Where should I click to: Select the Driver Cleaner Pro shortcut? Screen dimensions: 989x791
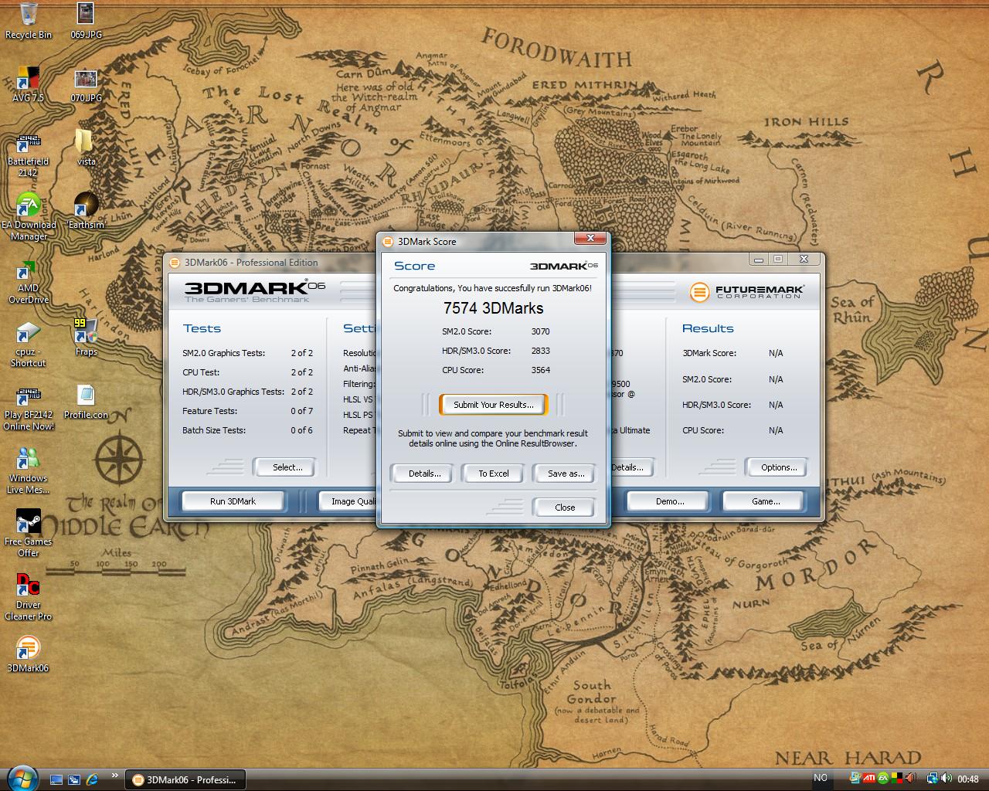tap(29, 597)
